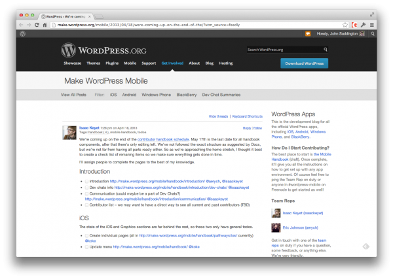Image resolution: width=393 pixels, height=279 pixels.
Task: Open a new tab button
Action: 99,17
